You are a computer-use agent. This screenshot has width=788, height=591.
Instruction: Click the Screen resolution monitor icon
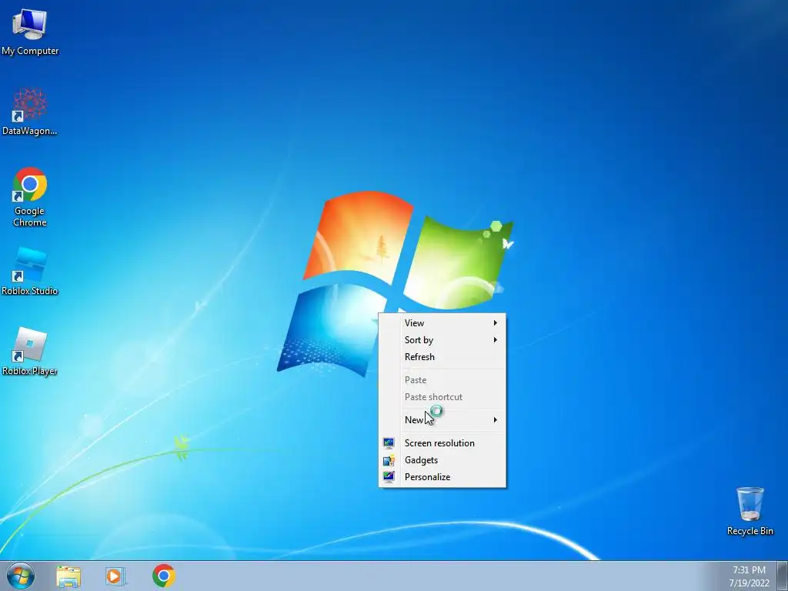point(389,442)
